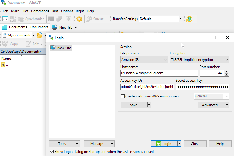Click the local path C:\Users\epe\Documents\
This screenshot has width=234, height=156.
coord(21,52)
